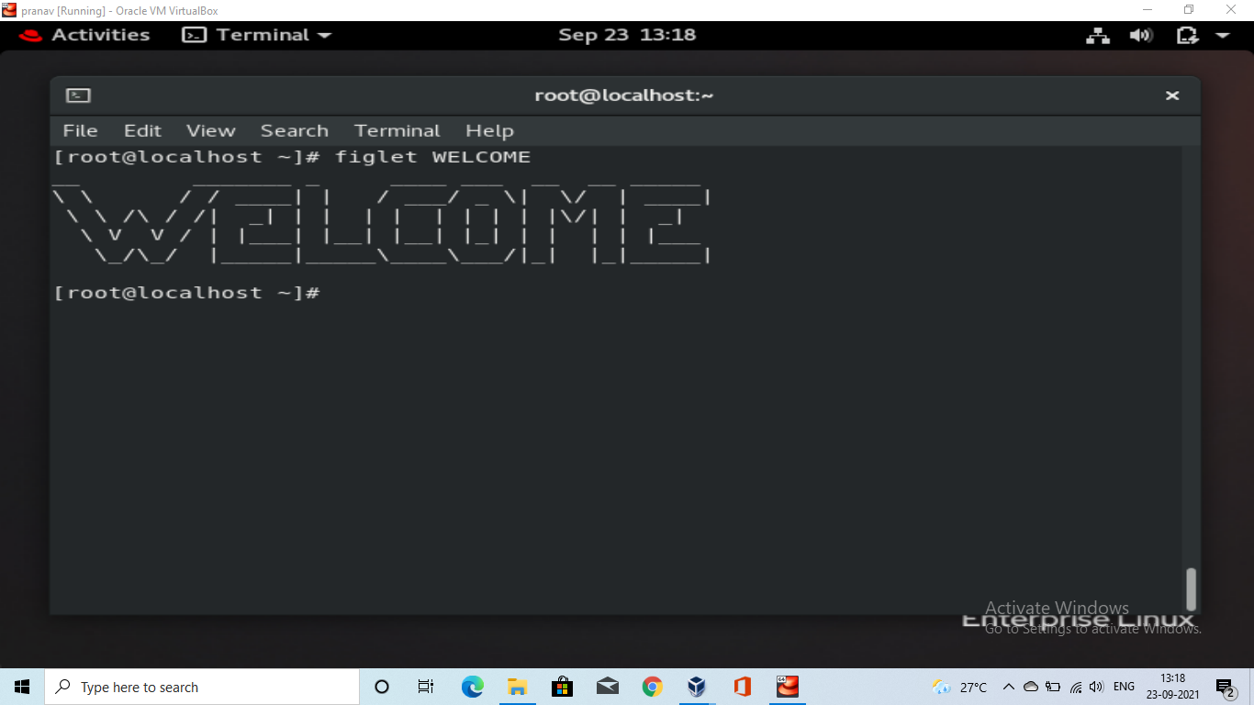Click the volume speaker icon in top bar
1254x705 pixels.
1142,34
